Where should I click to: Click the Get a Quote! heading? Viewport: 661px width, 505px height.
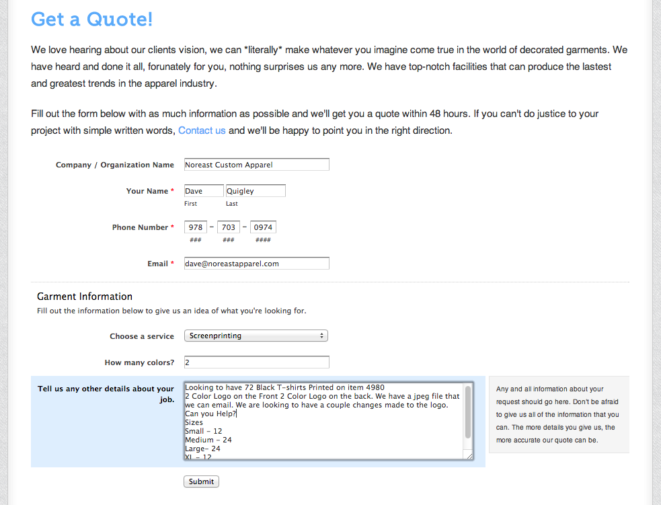point(92,19)
